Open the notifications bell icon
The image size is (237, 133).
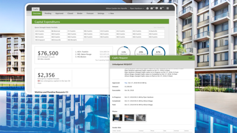click(x=161, y=8)
